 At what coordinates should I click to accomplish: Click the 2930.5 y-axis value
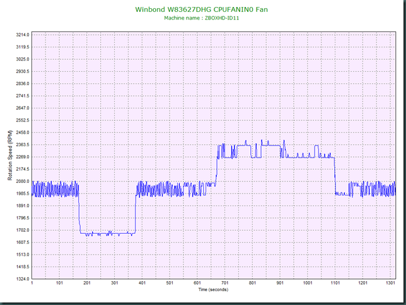click(23, 71)
